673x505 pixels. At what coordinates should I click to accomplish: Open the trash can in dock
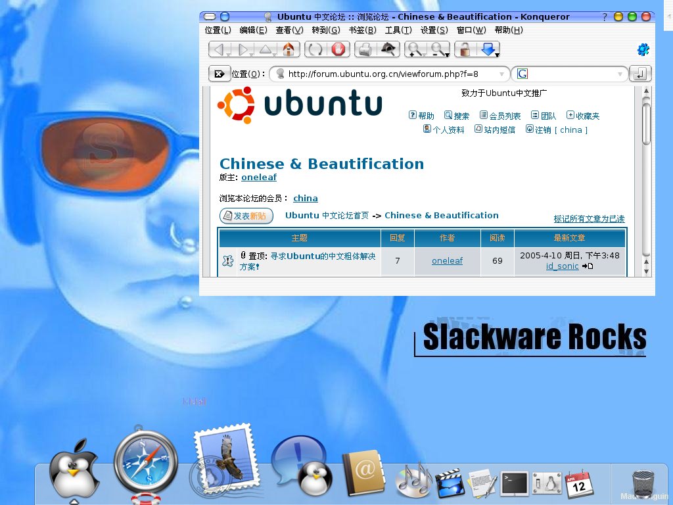(643, 485)
